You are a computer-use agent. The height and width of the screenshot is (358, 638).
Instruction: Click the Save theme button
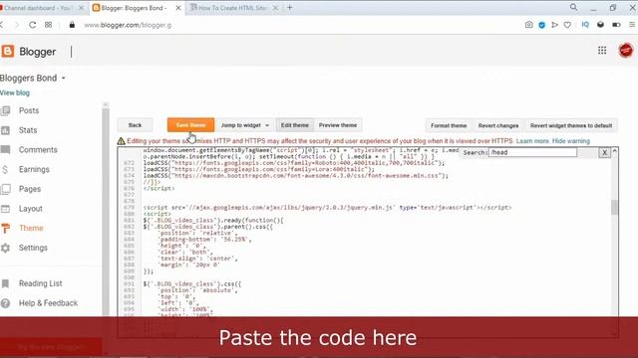[x=190, y=125]
